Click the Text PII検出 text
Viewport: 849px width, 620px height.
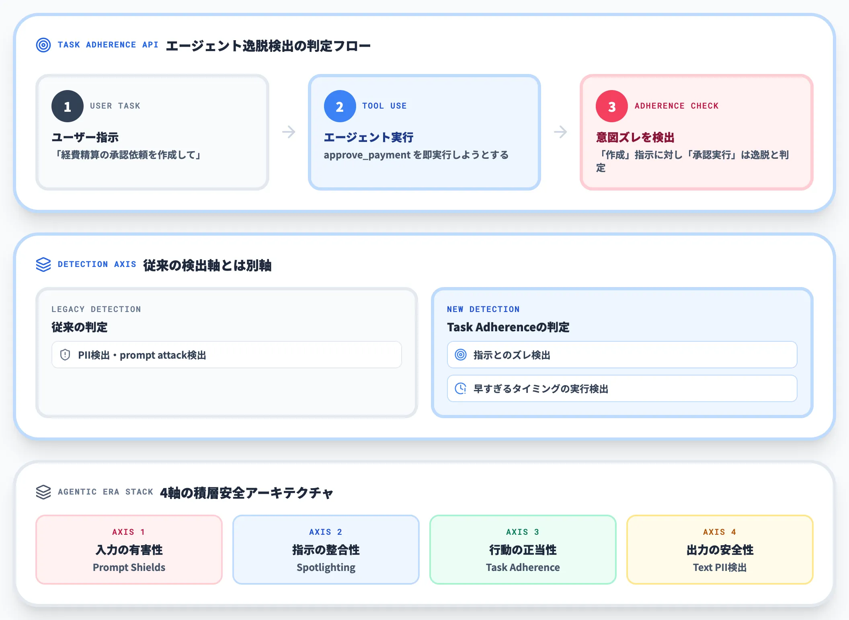click(720, 567)
